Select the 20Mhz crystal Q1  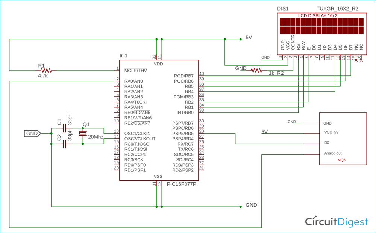click(82, 133)
